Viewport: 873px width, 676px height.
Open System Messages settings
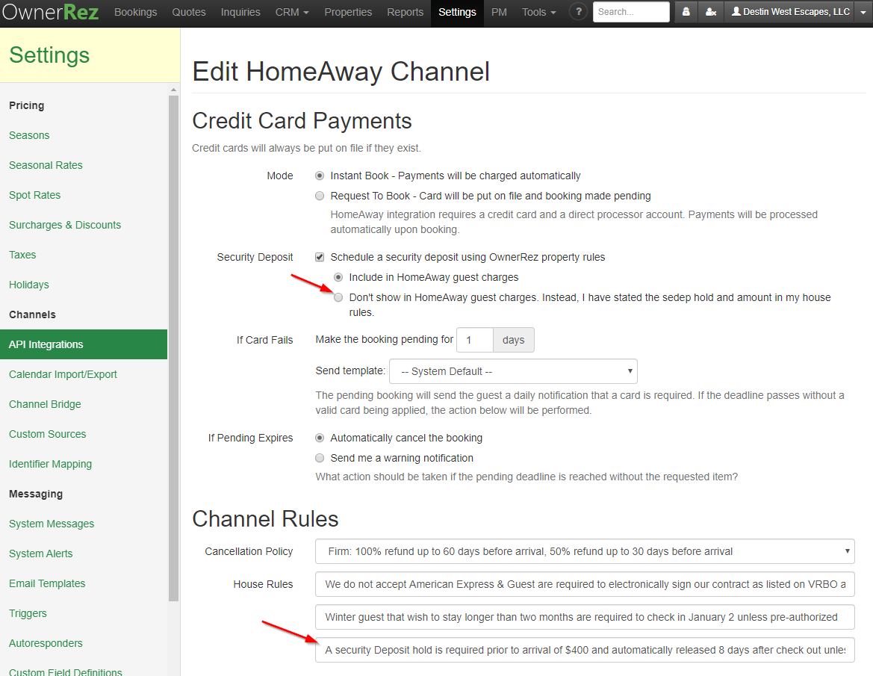[52, 524]
